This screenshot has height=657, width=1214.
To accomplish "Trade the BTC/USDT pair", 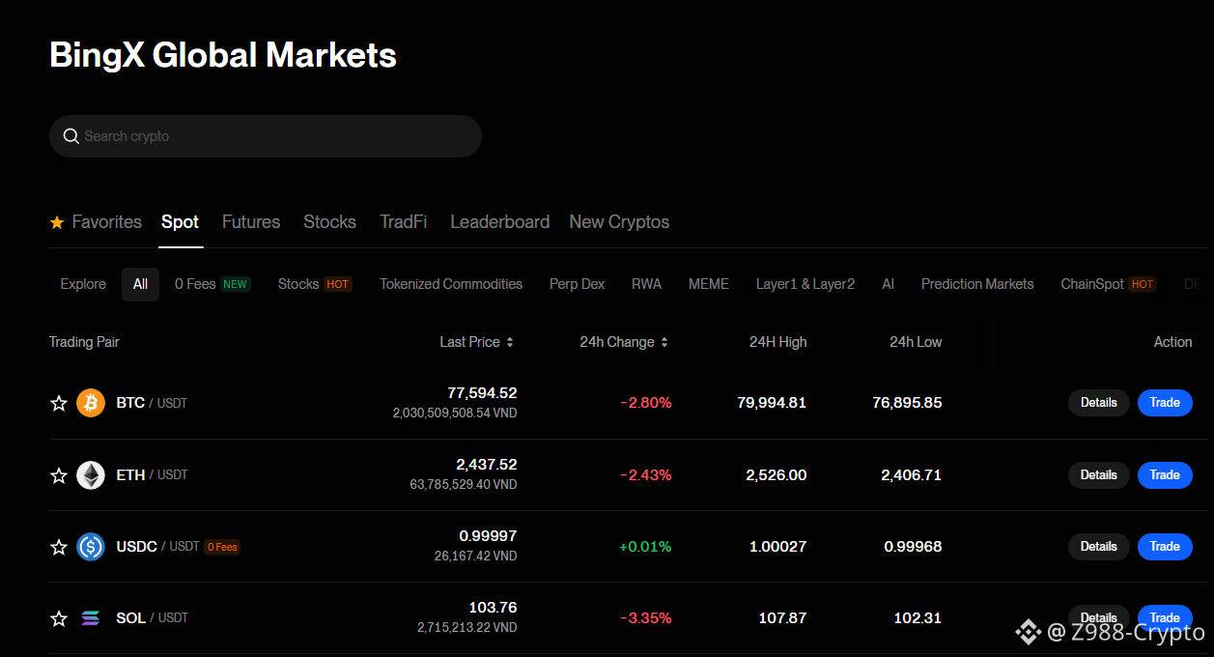I will pos(1165,403).
